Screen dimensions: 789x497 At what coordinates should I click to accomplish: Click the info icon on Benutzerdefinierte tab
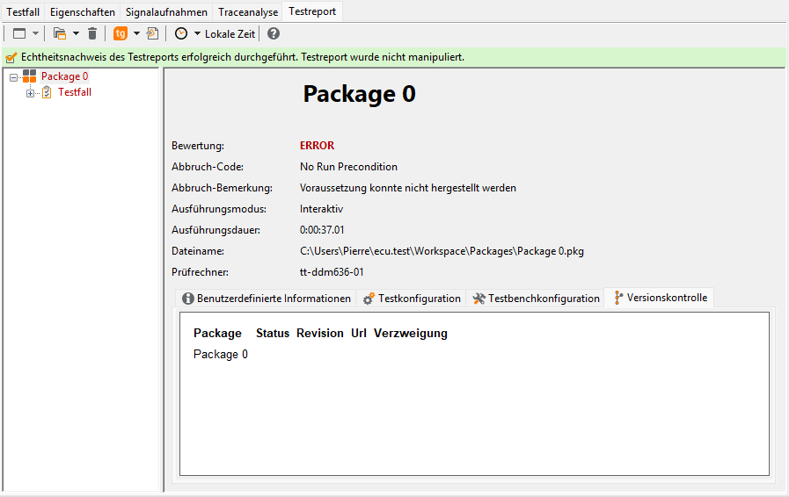tap(188, 299)
